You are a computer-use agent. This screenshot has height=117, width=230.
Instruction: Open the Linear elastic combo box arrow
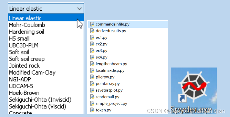[79, 9]
